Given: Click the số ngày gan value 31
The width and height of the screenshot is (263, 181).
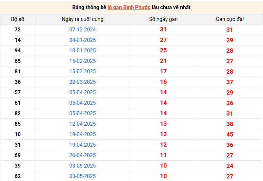Looking at the screenshot, I should click(x=163, y=29).
